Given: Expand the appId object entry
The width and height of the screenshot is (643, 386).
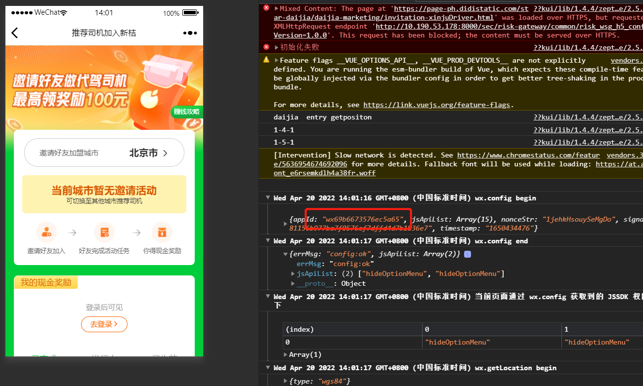Looking at the screenshot, I should [286, 224].
